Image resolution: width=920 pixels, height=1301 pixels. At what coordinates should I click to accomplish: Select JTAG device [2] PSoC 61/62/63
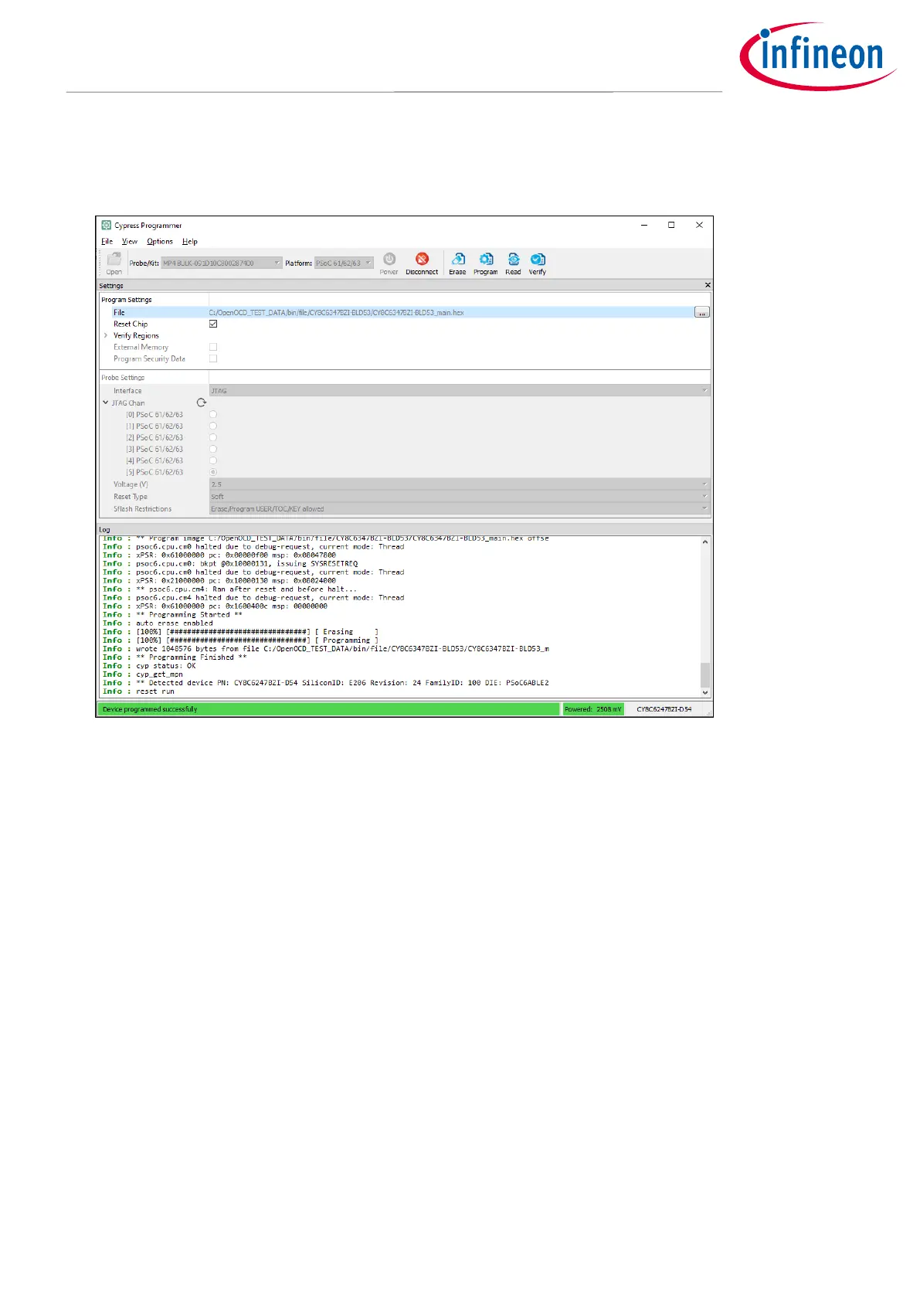point(213,437)
